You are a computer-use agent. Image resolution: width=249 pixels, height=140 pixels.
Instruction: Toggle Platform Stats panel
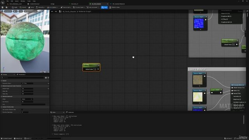114,7
